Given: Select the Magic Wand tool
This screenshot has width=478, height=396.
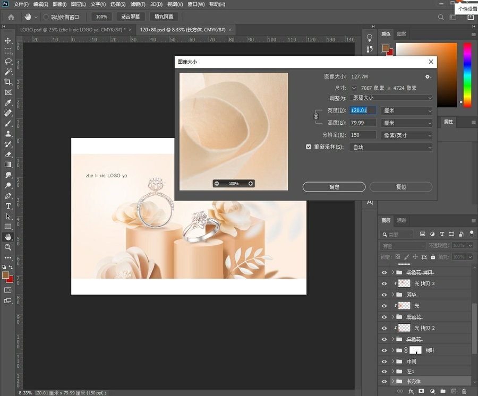Looking at the screenshot, I should tap(8, 72).
